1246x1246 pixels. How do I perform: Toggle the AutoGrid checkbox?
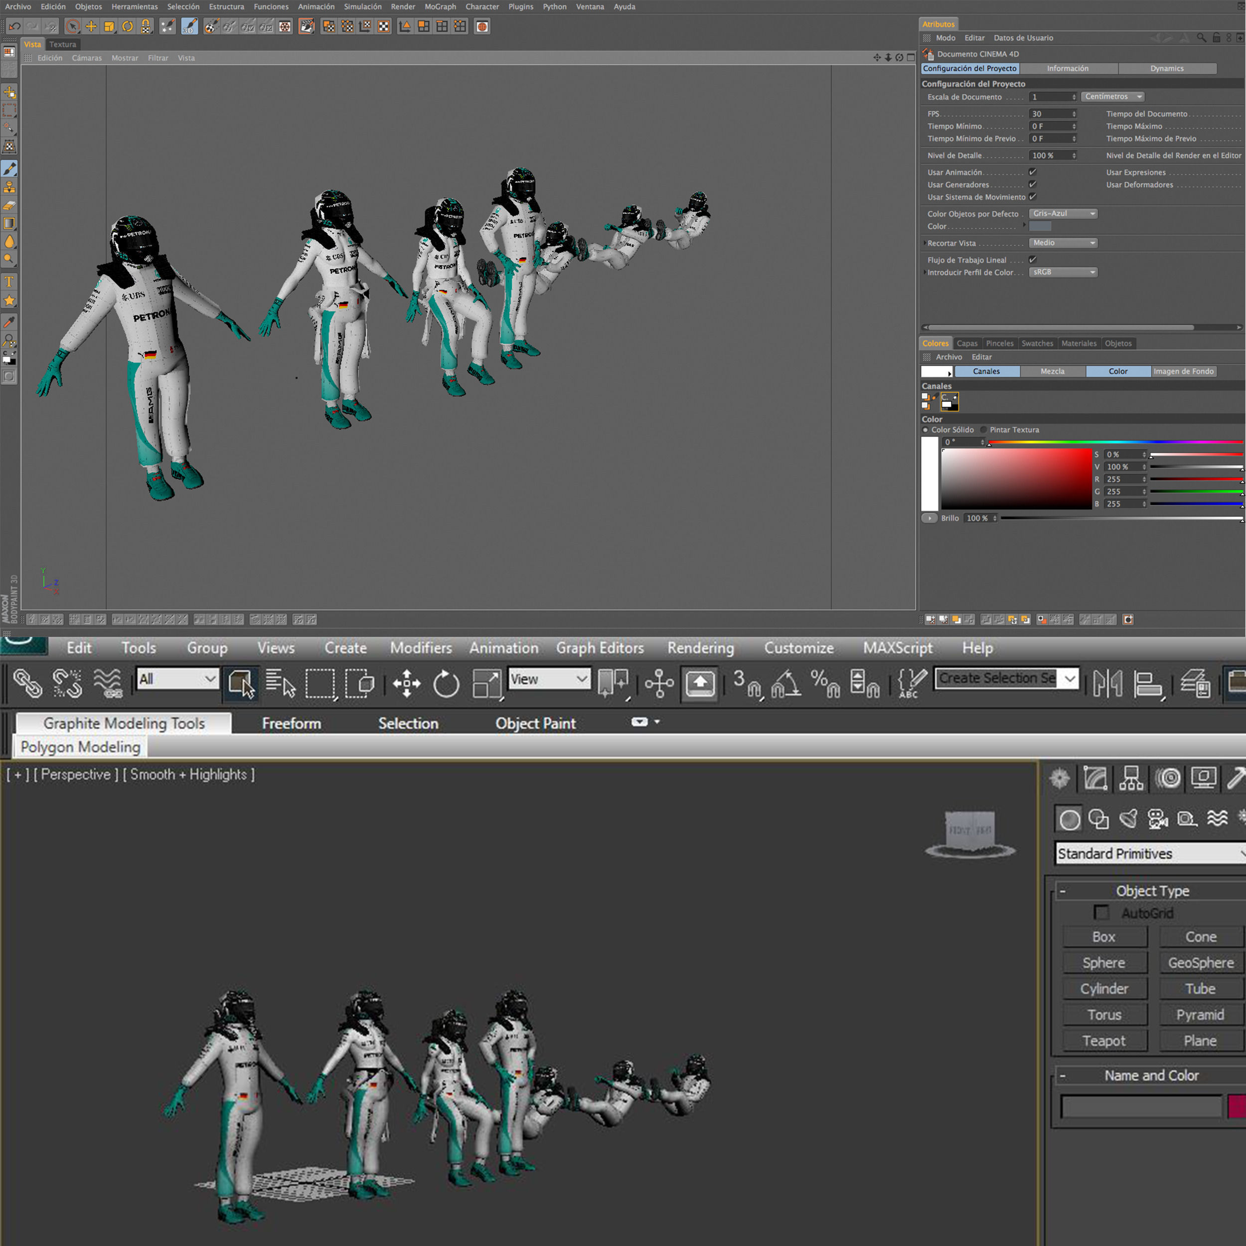pyautogui.click(x=1101, y=913)
